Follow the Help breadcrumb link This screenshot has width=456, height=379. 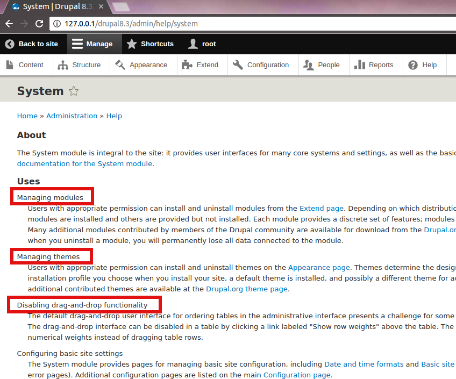(x=114, y=116)
